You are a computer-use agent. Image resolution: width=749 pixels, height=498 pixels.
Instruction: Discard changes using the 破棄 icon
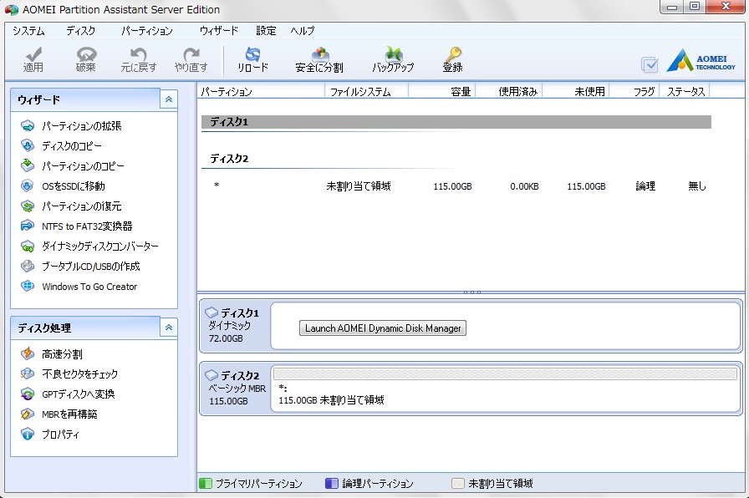84,60
